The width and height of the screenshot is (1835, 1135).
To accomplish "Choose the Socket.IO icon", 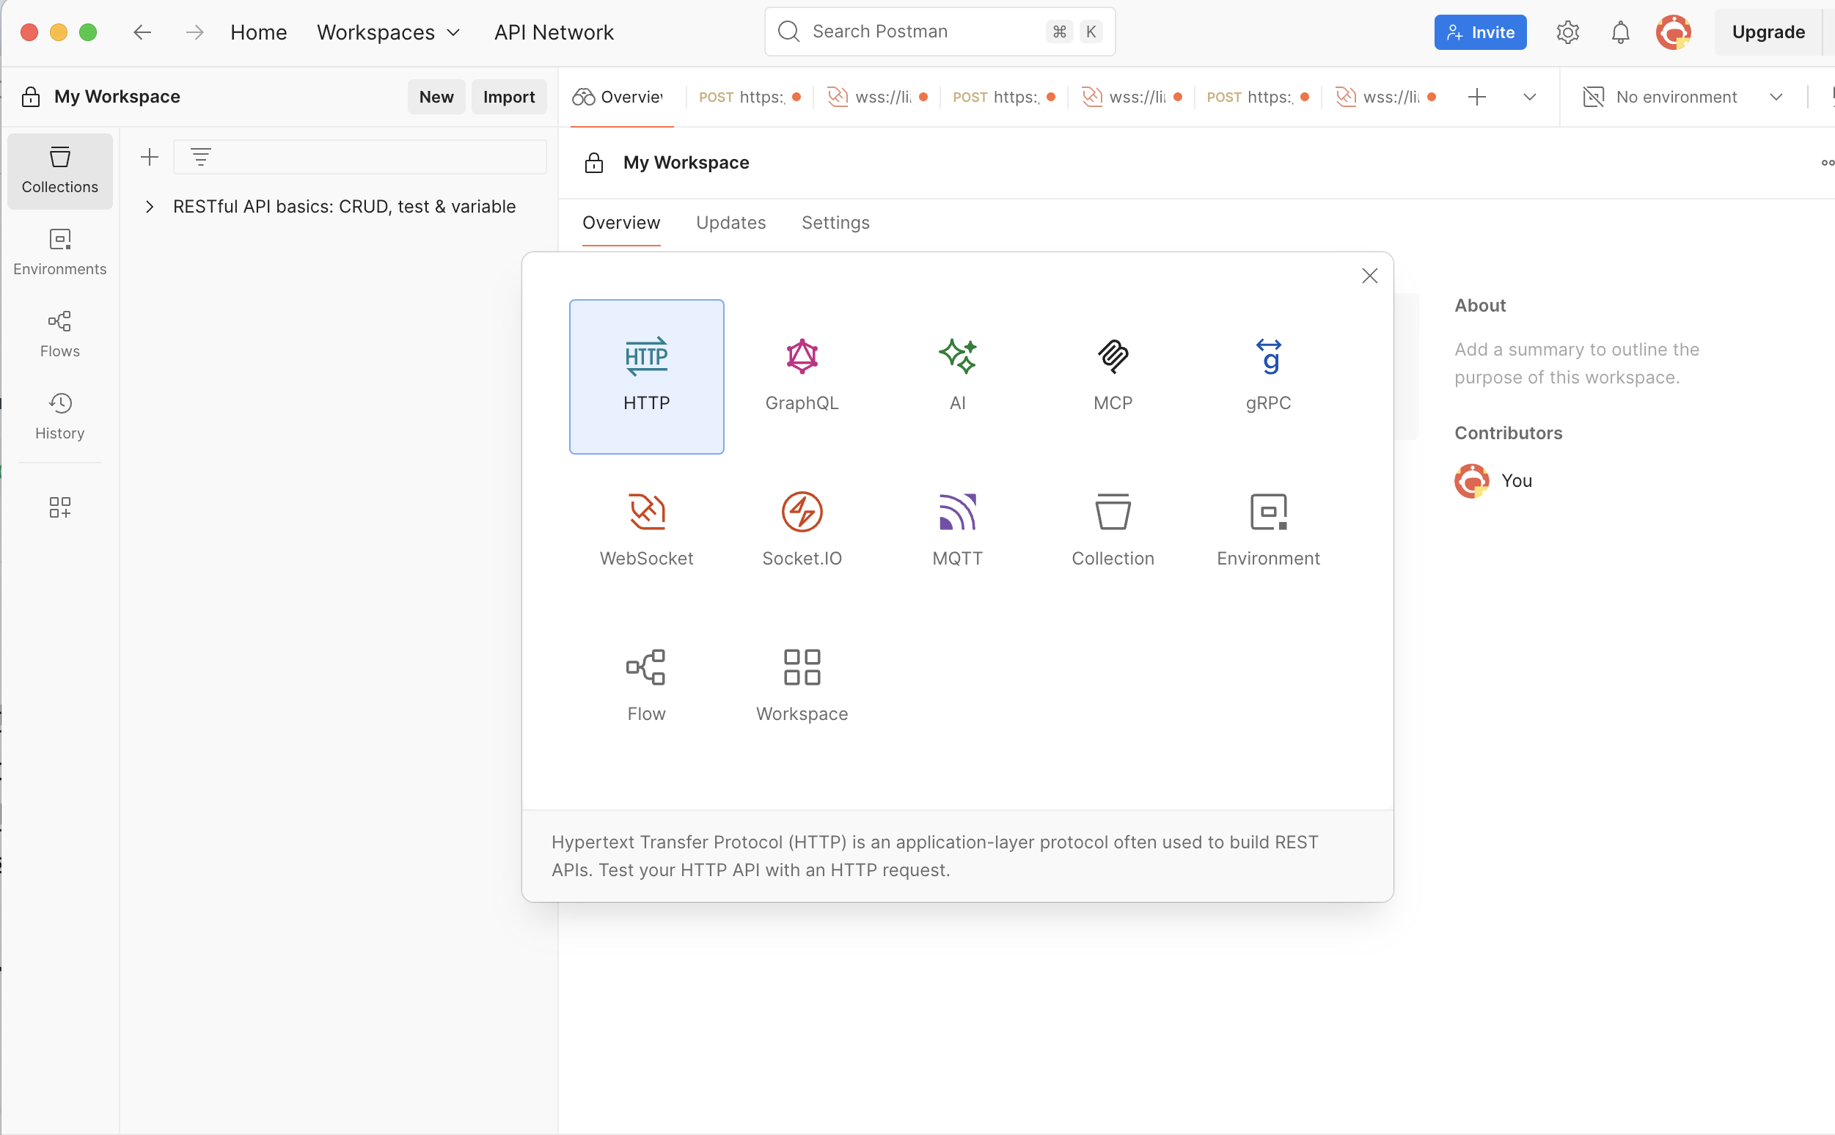I will [801, 530].
